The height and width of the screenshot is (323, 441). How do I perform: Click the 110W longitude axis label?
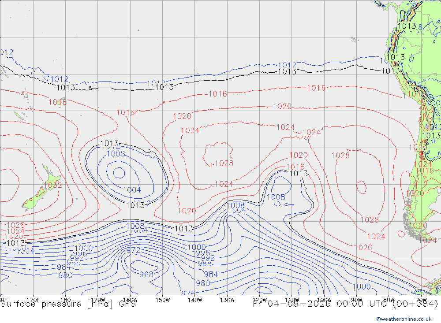tap(292, 300)
